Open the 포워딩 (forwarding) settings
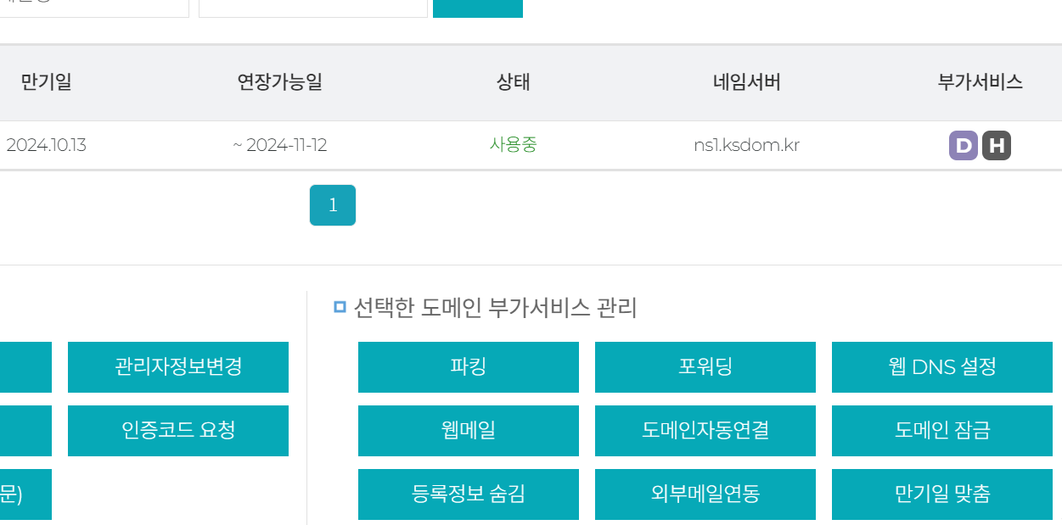The width and height of the screenshot is (1062, 525). pyautogui.click(x=705, y=367)
